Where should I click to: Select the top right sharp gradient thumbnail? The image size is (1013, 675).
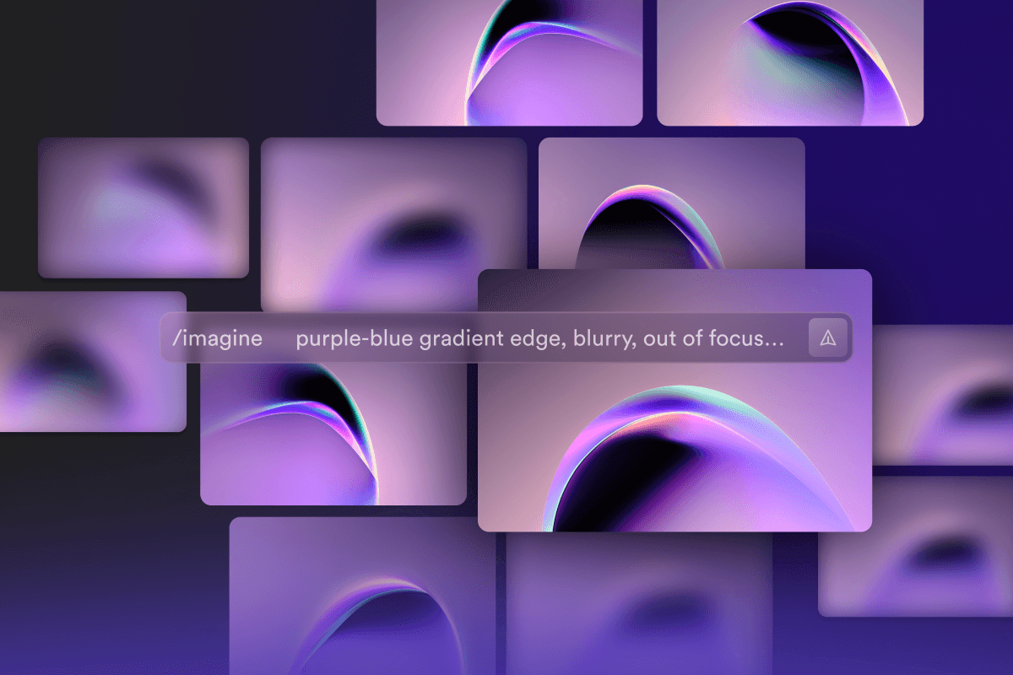pyautogui.click(x=790, y=62)
